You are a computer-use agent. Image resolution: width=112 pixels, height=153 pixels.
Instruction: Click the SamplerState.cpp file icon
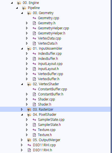[x=34, y=119]
